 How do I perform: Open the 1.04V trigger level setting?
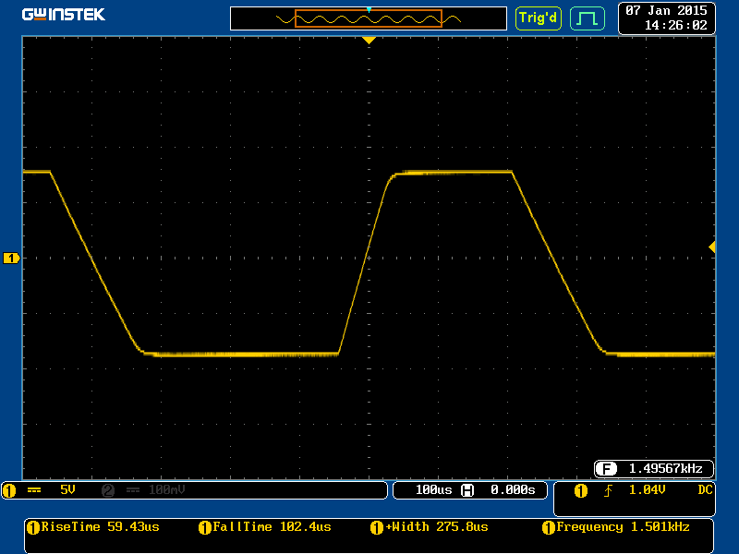click(x=648, y=490)
